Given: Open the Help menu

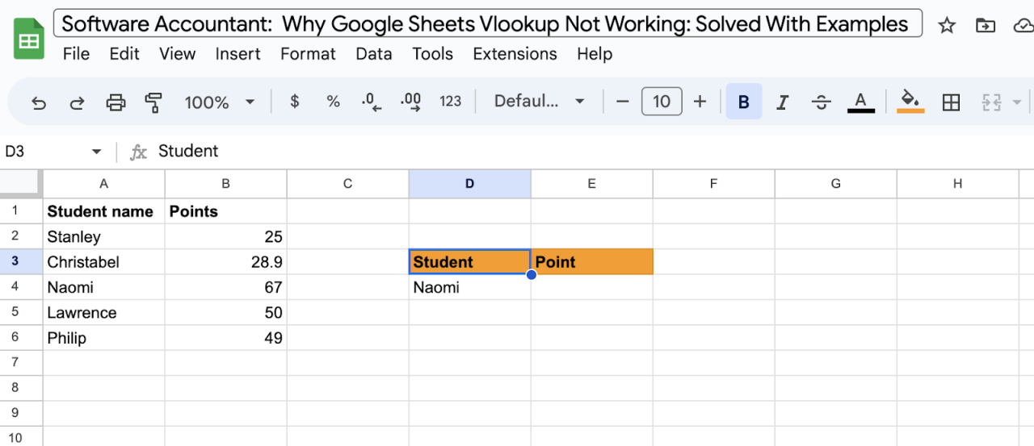Looking at the screenshot, I should [595, 54].
